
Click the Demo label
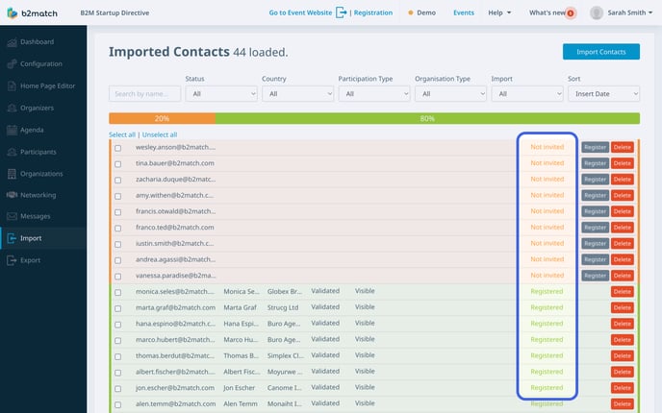[x=426, y=12]
